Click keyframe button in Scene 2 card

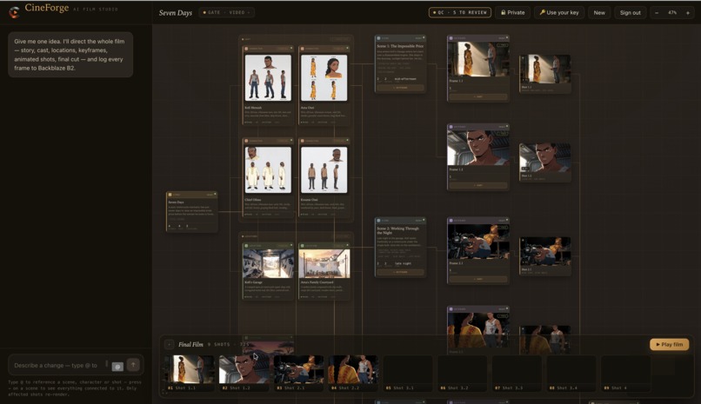[400, 272]
